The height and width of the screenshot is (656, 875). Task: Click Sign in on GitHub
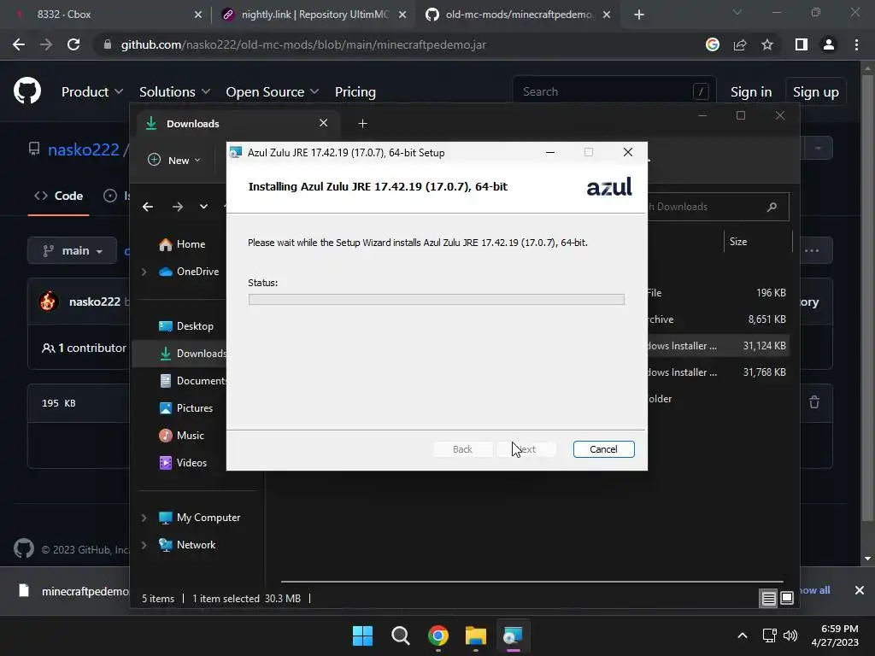click(x=750, y=91)
